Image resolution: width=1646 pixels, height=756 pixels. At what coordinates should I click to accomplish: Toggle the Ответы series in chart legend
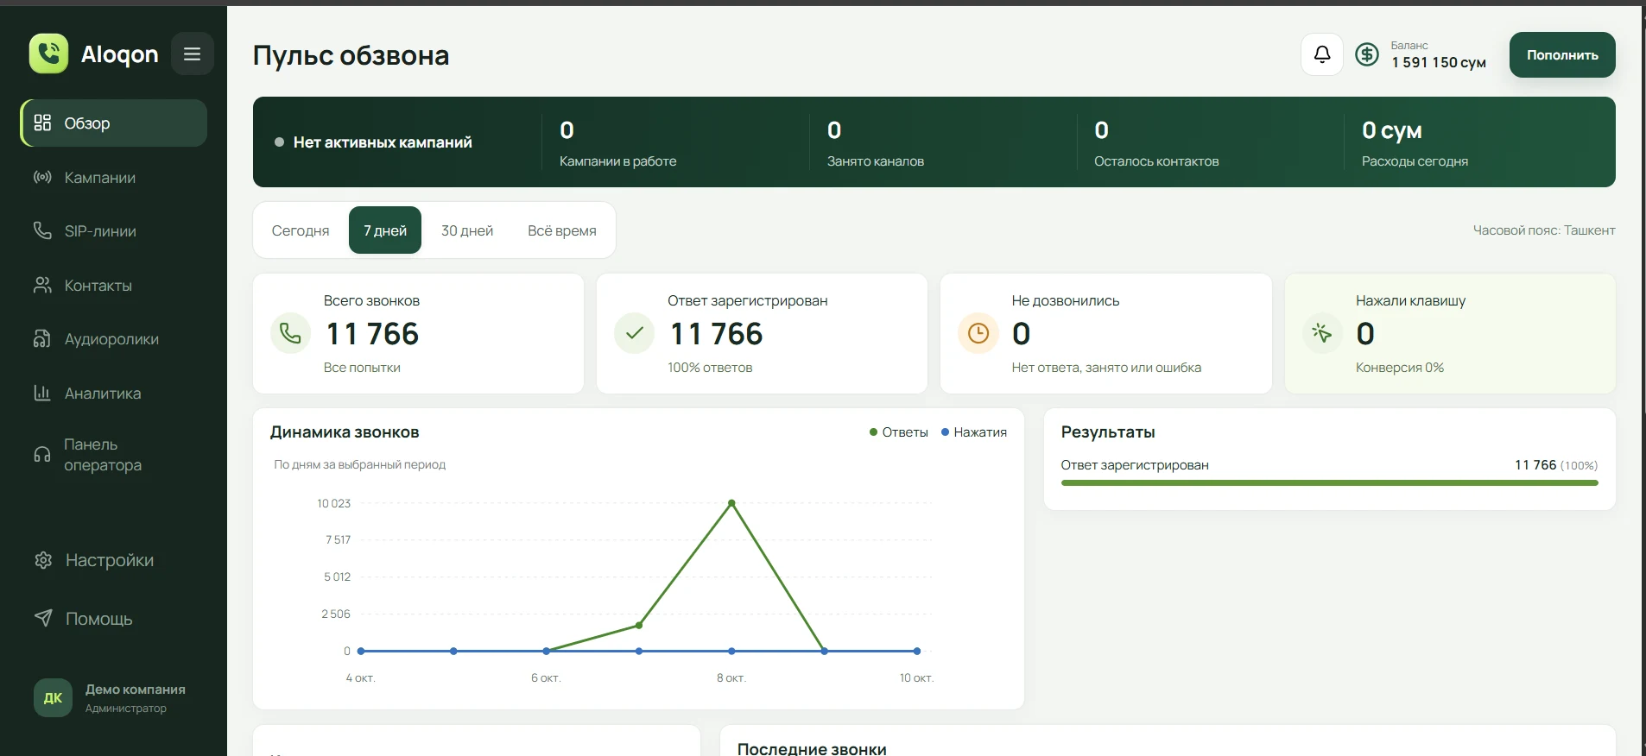(x=899, y=432)
